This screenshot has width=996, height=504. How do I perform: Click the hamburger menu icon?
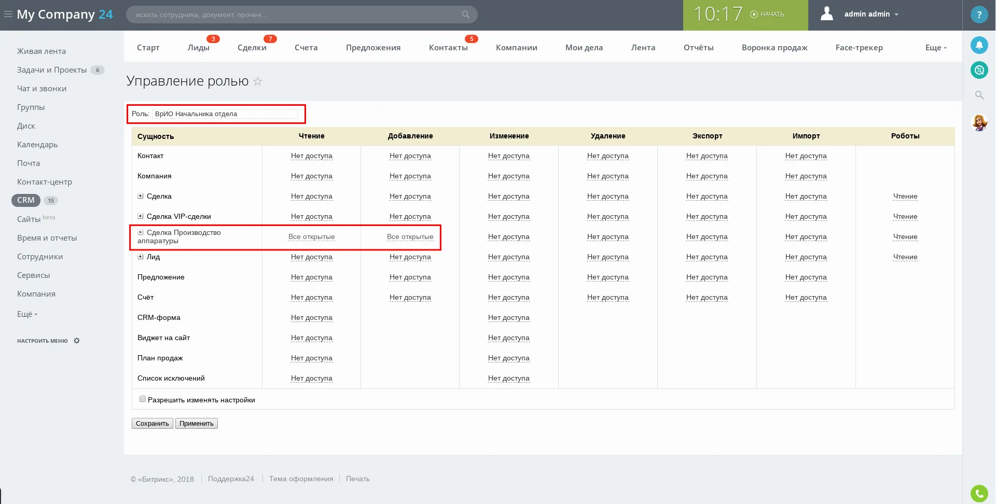coord(8,15)
